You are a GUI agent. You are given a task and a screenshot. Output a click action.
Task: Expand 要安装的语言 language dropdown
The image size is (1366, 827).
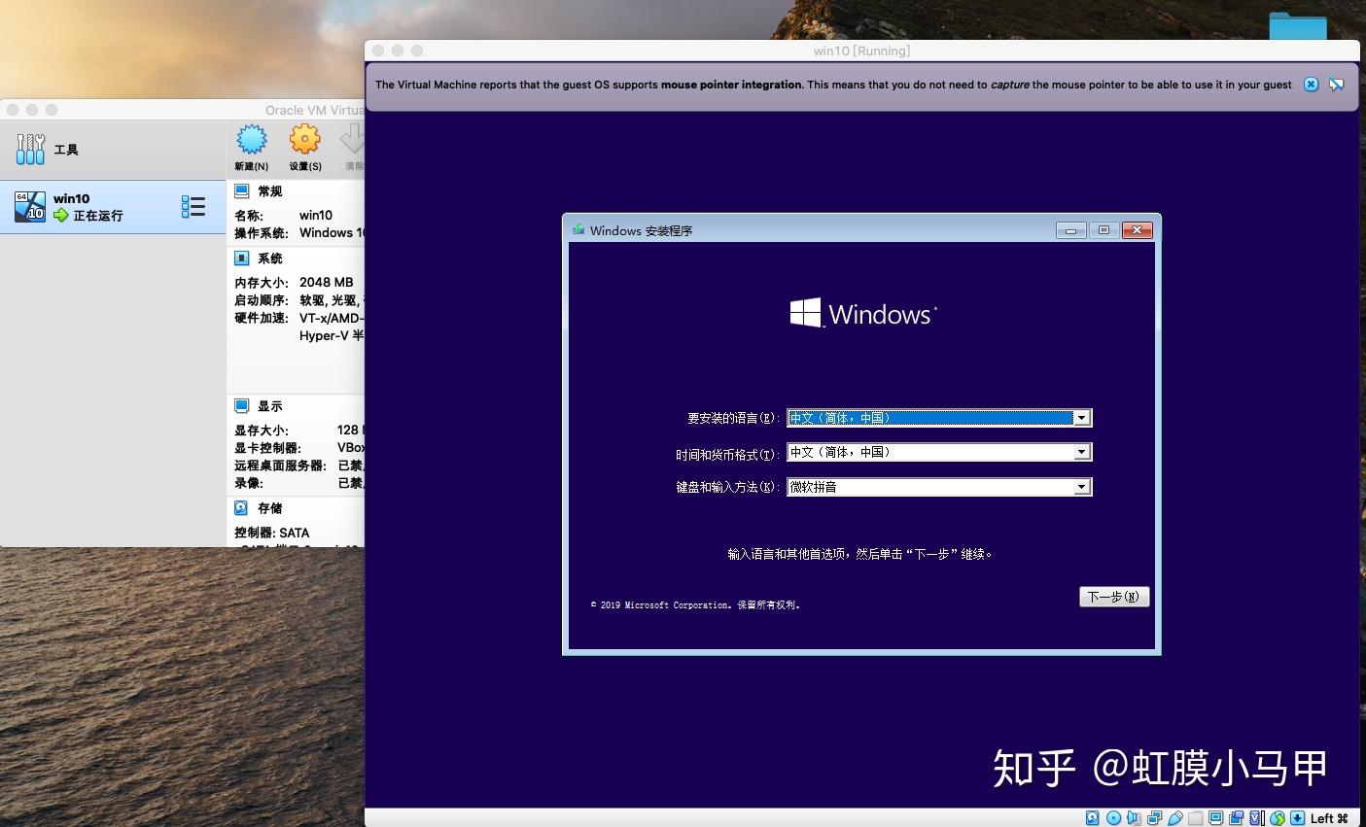(x=1081, y=418)
